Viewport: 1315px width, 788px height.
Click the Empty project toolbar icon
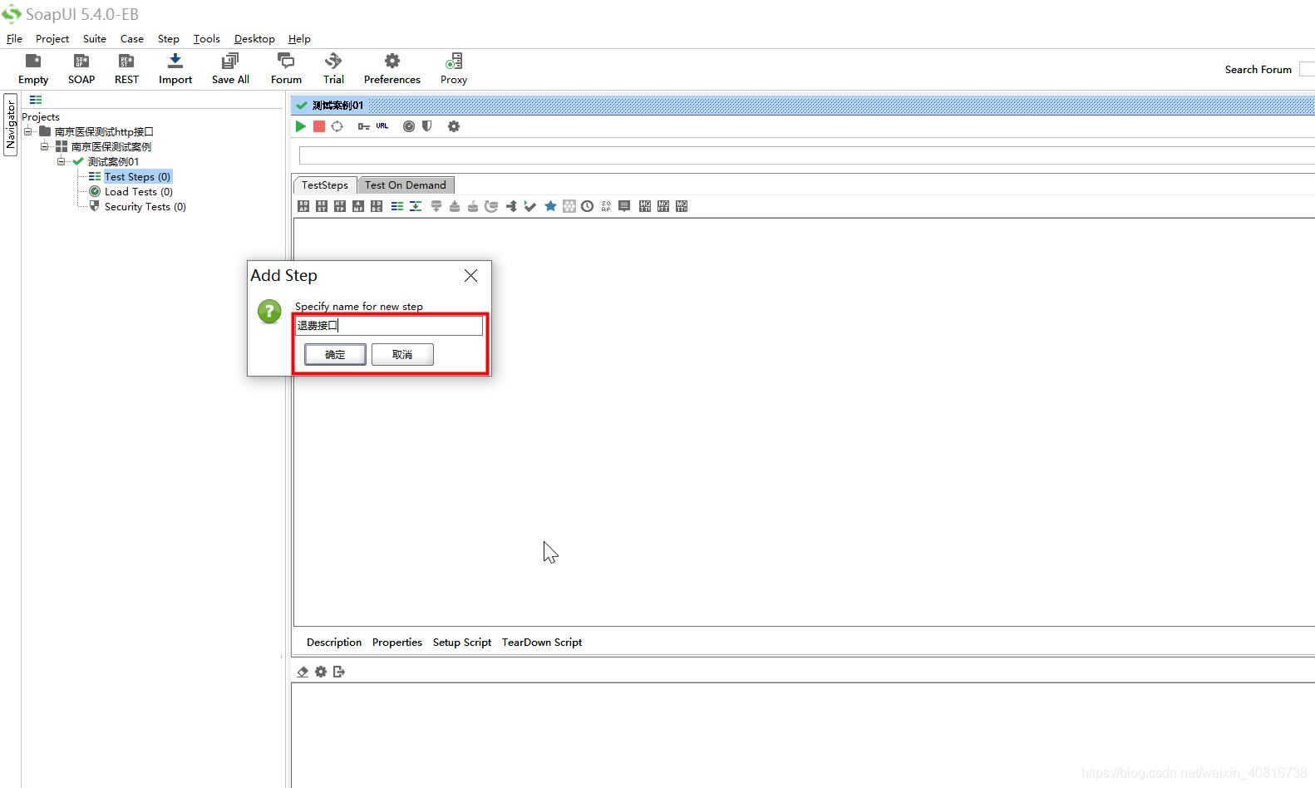[x=33, y=69]
